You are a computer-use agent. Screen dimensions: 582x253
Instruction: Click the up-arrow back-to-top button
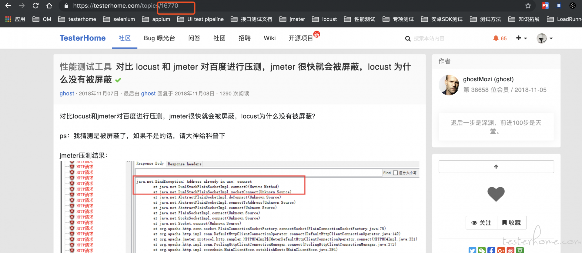pos(496,167)
